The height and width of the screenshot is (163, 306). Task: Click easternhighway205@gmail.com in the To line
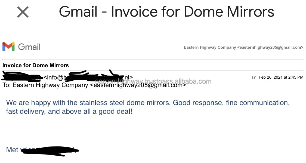pos(138,85)
